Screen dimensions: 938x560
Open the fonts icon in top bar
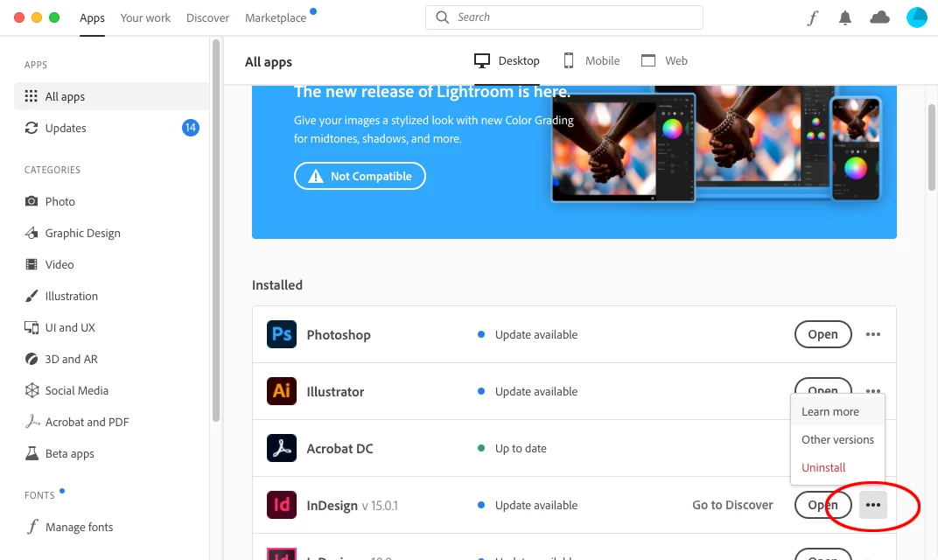click(812, 18)
